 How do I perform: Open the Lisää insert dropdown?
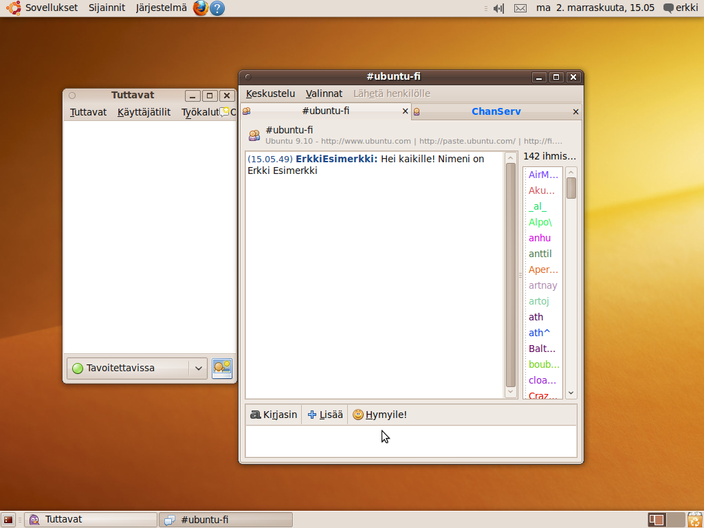pos(325,415)
